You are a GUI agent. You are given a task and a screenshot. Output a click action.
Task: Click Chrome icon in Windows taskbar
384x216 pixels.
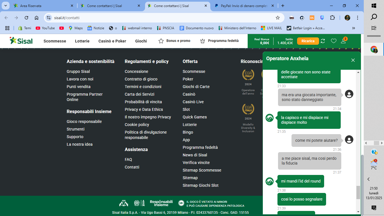coord(374,50)
